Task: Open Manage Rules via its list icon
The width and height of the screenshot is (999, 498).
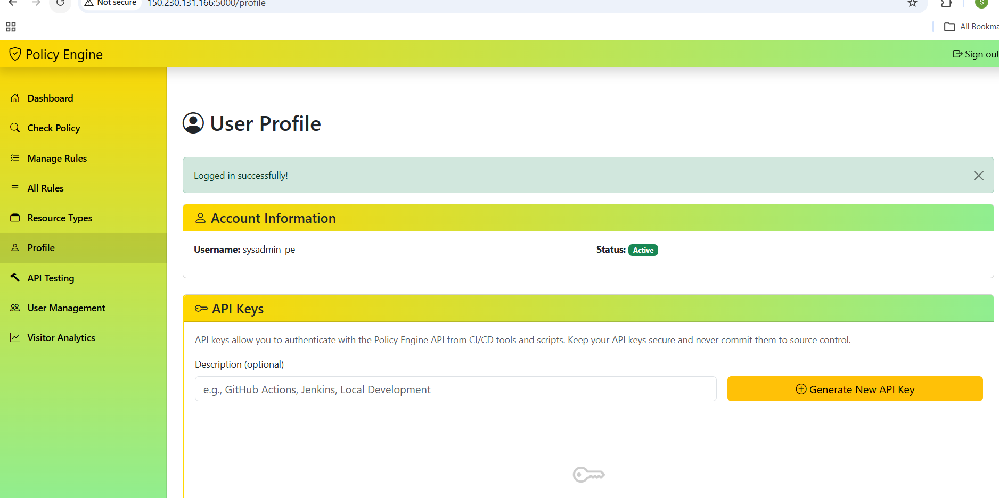Action: tap(14, 158)
